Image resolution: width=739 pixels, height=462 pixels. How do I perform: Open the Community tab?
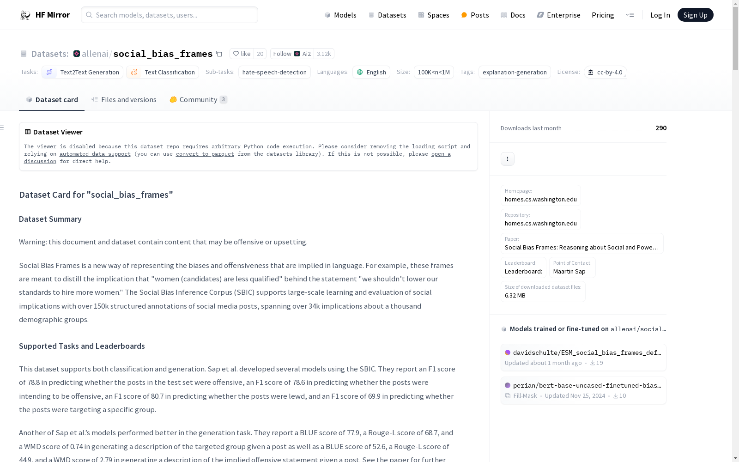(199, 100)
